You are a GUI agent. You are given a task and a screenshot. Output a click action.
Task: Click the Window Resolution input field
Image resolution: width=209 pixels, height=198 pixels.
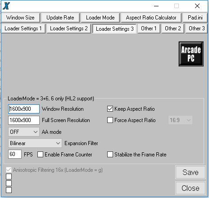(x=24, y=109)
